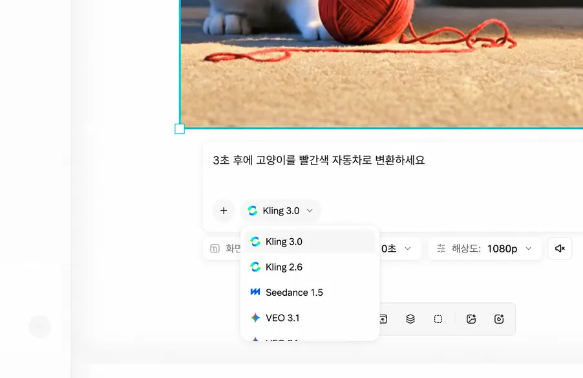This screenshot has width=583, height=378.
Task: Choose Seedance 1.5 from the model list
Action: pos(310,293)
